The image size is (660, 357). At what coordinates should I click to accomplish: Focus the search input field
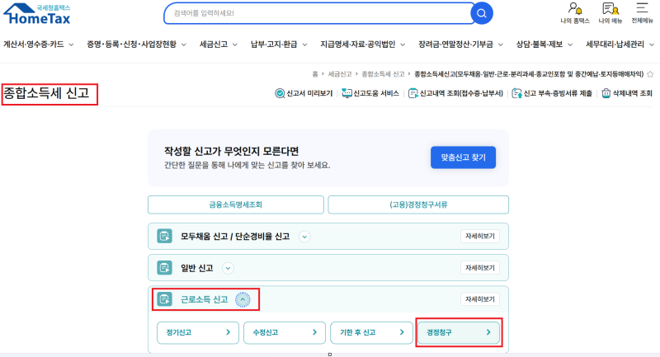click(318, 13)
